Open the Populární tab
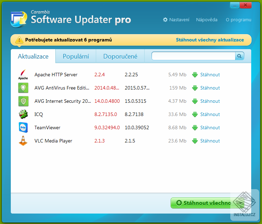 (x=76, y=56)
